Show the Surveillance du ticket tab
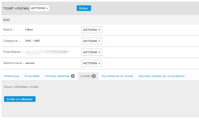Image resolution: width=199 pixels, height=120 pixels. coord(117,76)
